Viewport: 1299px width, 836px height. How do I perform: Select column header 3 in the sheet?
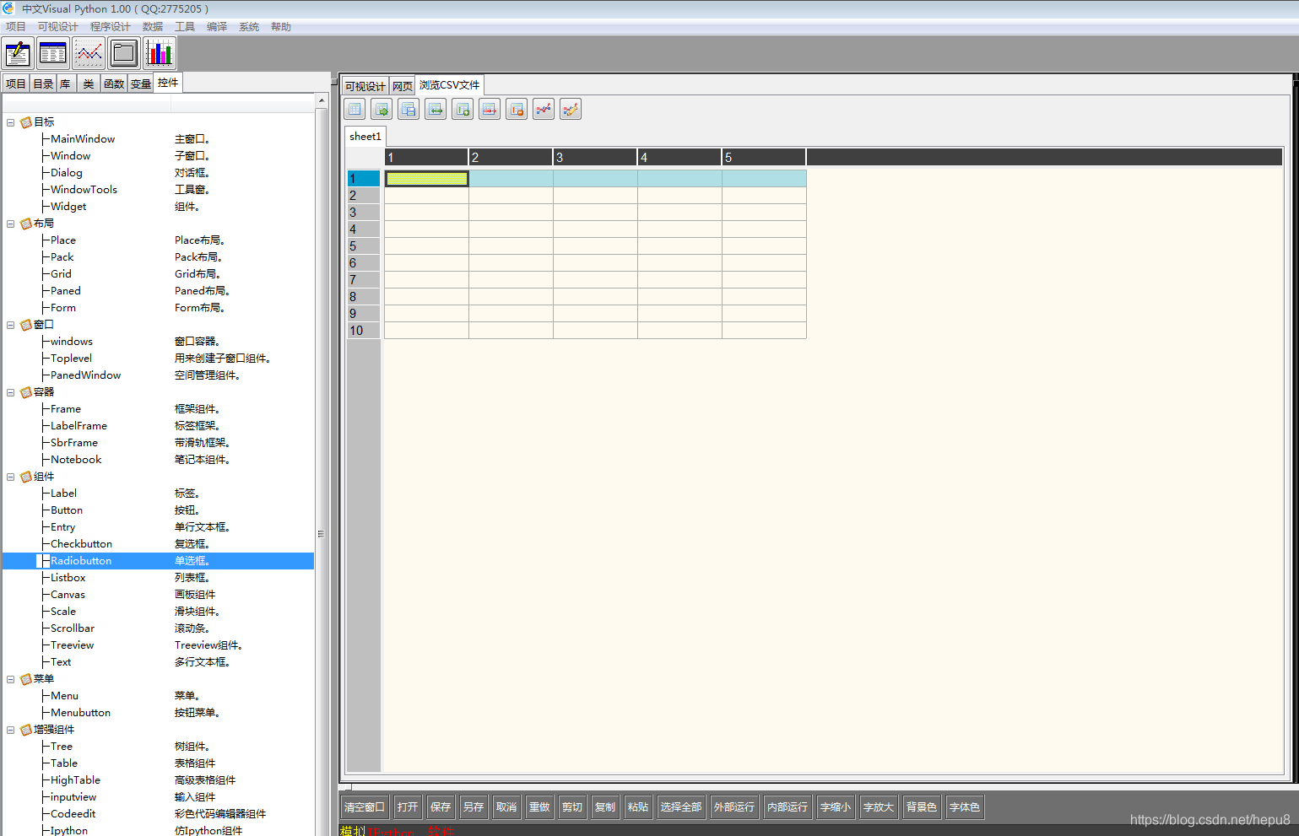pos(595,157)
